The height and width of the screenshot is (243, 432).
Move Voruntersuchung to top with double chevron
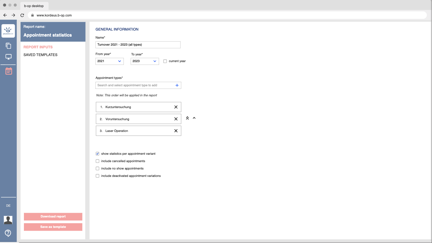[x=188, y=118]
